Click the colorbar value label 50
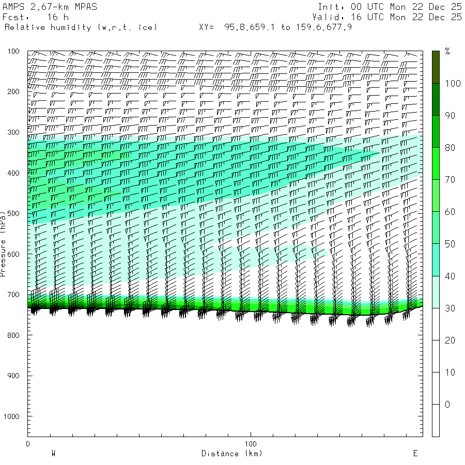This screenshot has width=465, height=465. (450, 244)
